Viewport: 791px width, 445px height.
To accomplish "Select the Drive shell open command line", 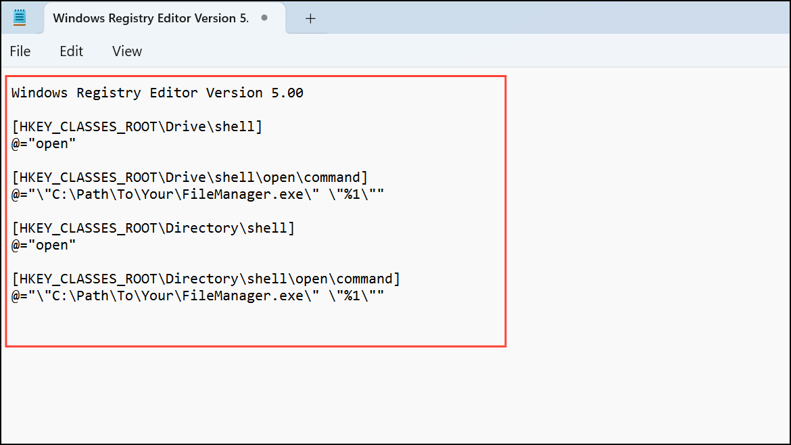I will pos(189,177).
